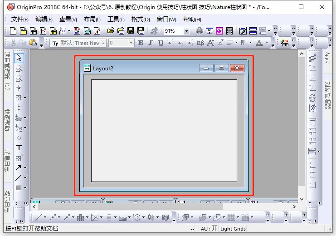Click the Print icon
The height and width of the screenshot is (236, 336).
[199, 31]
